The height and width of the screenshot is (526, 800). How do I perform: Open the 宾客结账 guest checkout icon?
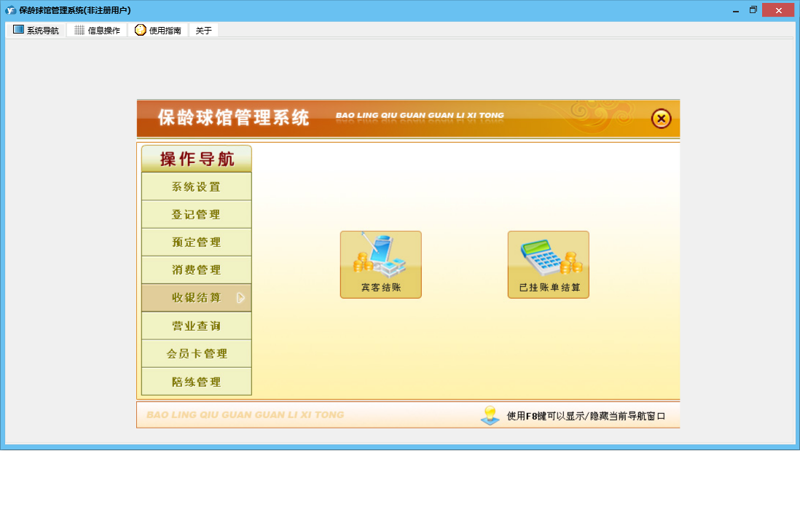[x=380, y=264]
